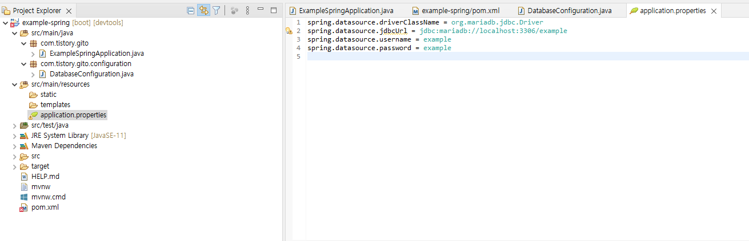This screenshot has width=749, height=241.
Task: Expand Maven Dependencies node
Action: (x=14, y=146)
